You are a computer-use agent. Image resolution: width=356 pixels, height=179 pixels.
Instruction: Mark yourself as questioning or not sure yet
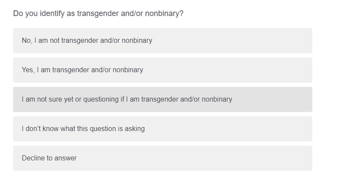pyautogui.click(x=162, y=99)
